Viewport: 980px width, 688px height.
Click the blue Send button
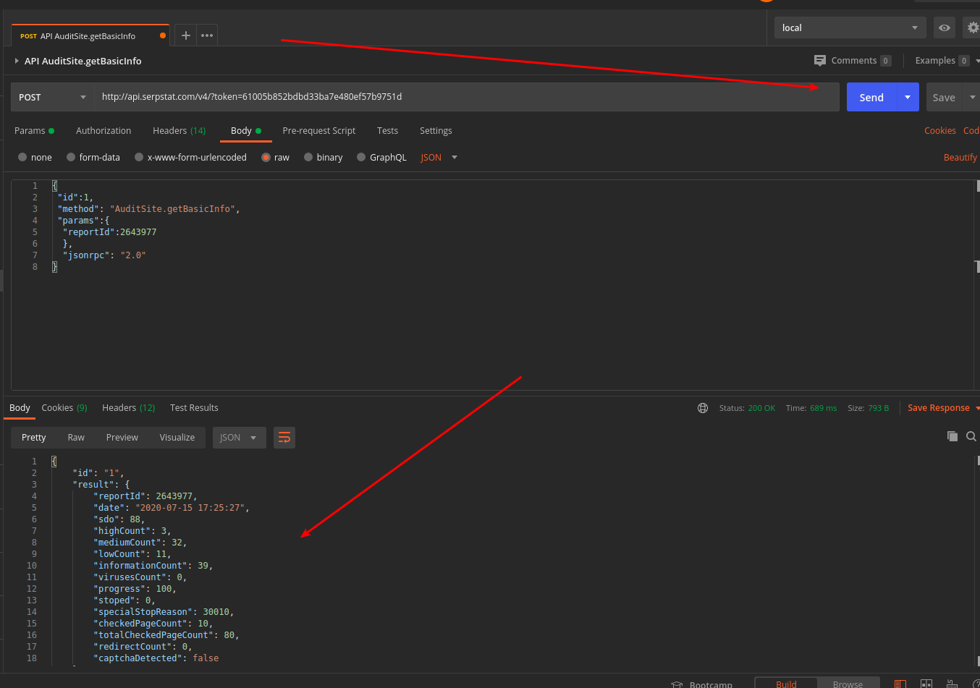pyautogui.click(x=871, y=97)
